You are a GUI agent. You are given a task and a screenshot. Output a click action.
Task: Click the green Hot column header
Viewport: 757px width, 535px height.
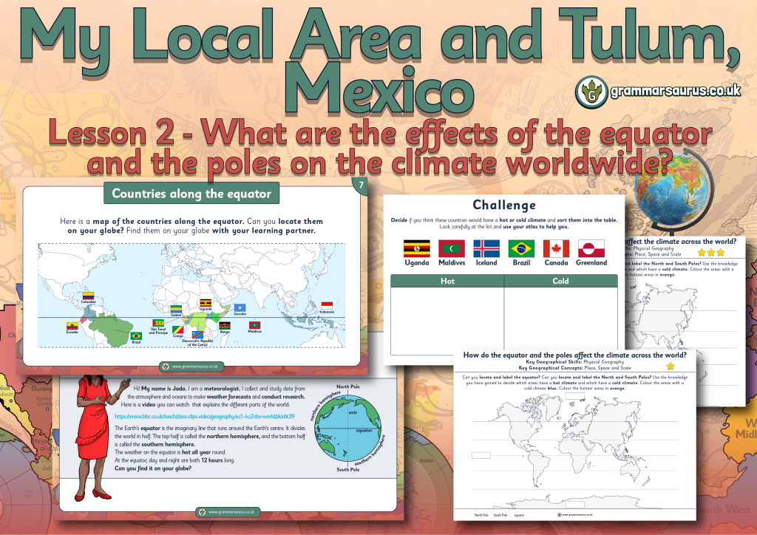[447, 281]
